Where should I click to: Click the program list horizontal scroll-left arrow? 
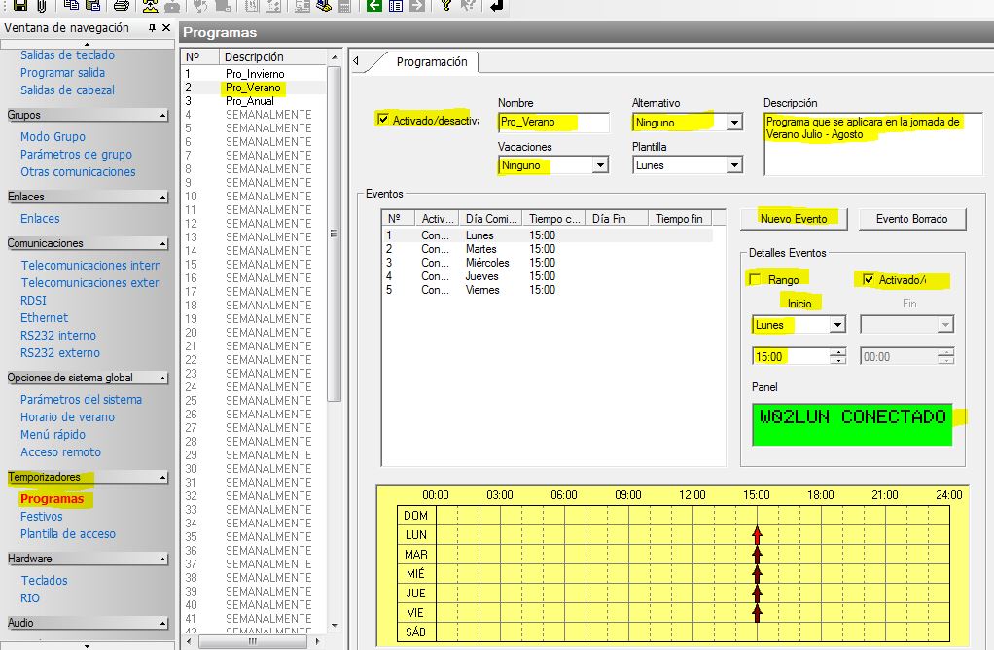[189, 642]
